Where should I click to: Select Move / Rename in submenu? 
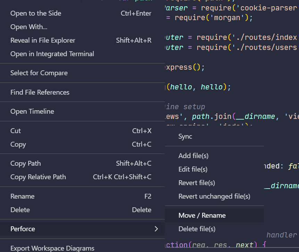pyautogui.click(x=214, y=215)
